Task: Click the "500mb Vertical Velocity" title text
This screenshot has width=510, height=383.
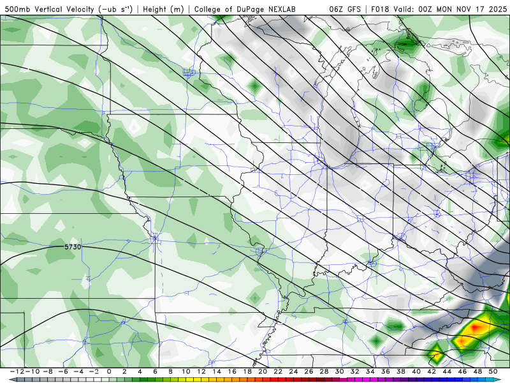Action: coord(49,9)
